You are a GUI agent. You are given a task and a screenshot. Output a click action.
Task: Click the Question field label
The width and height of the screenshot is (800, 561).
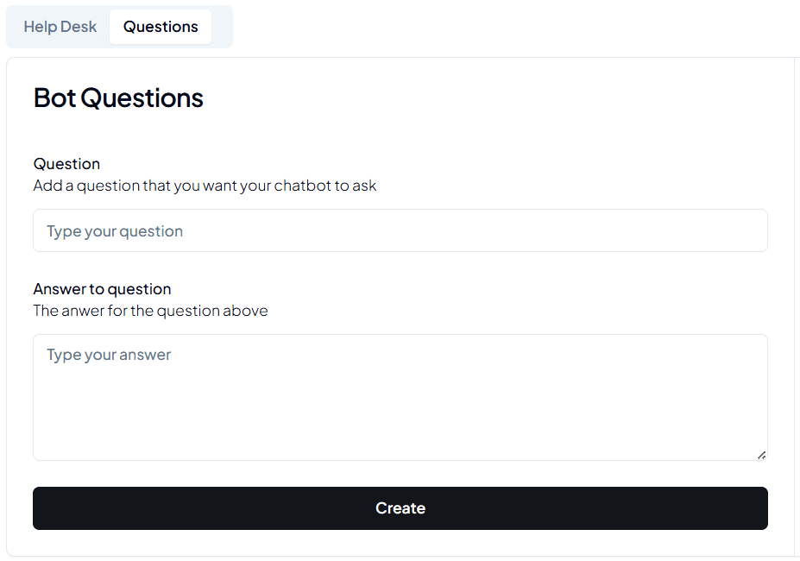coord(66,164)
